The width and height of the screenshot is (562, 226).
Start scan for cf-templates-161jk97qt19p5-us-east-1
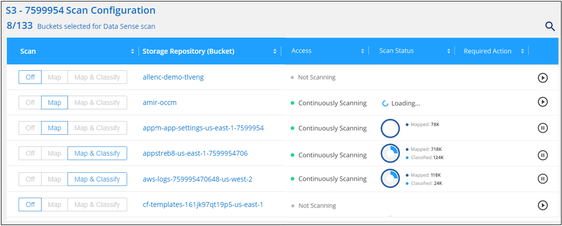point(542,205)
